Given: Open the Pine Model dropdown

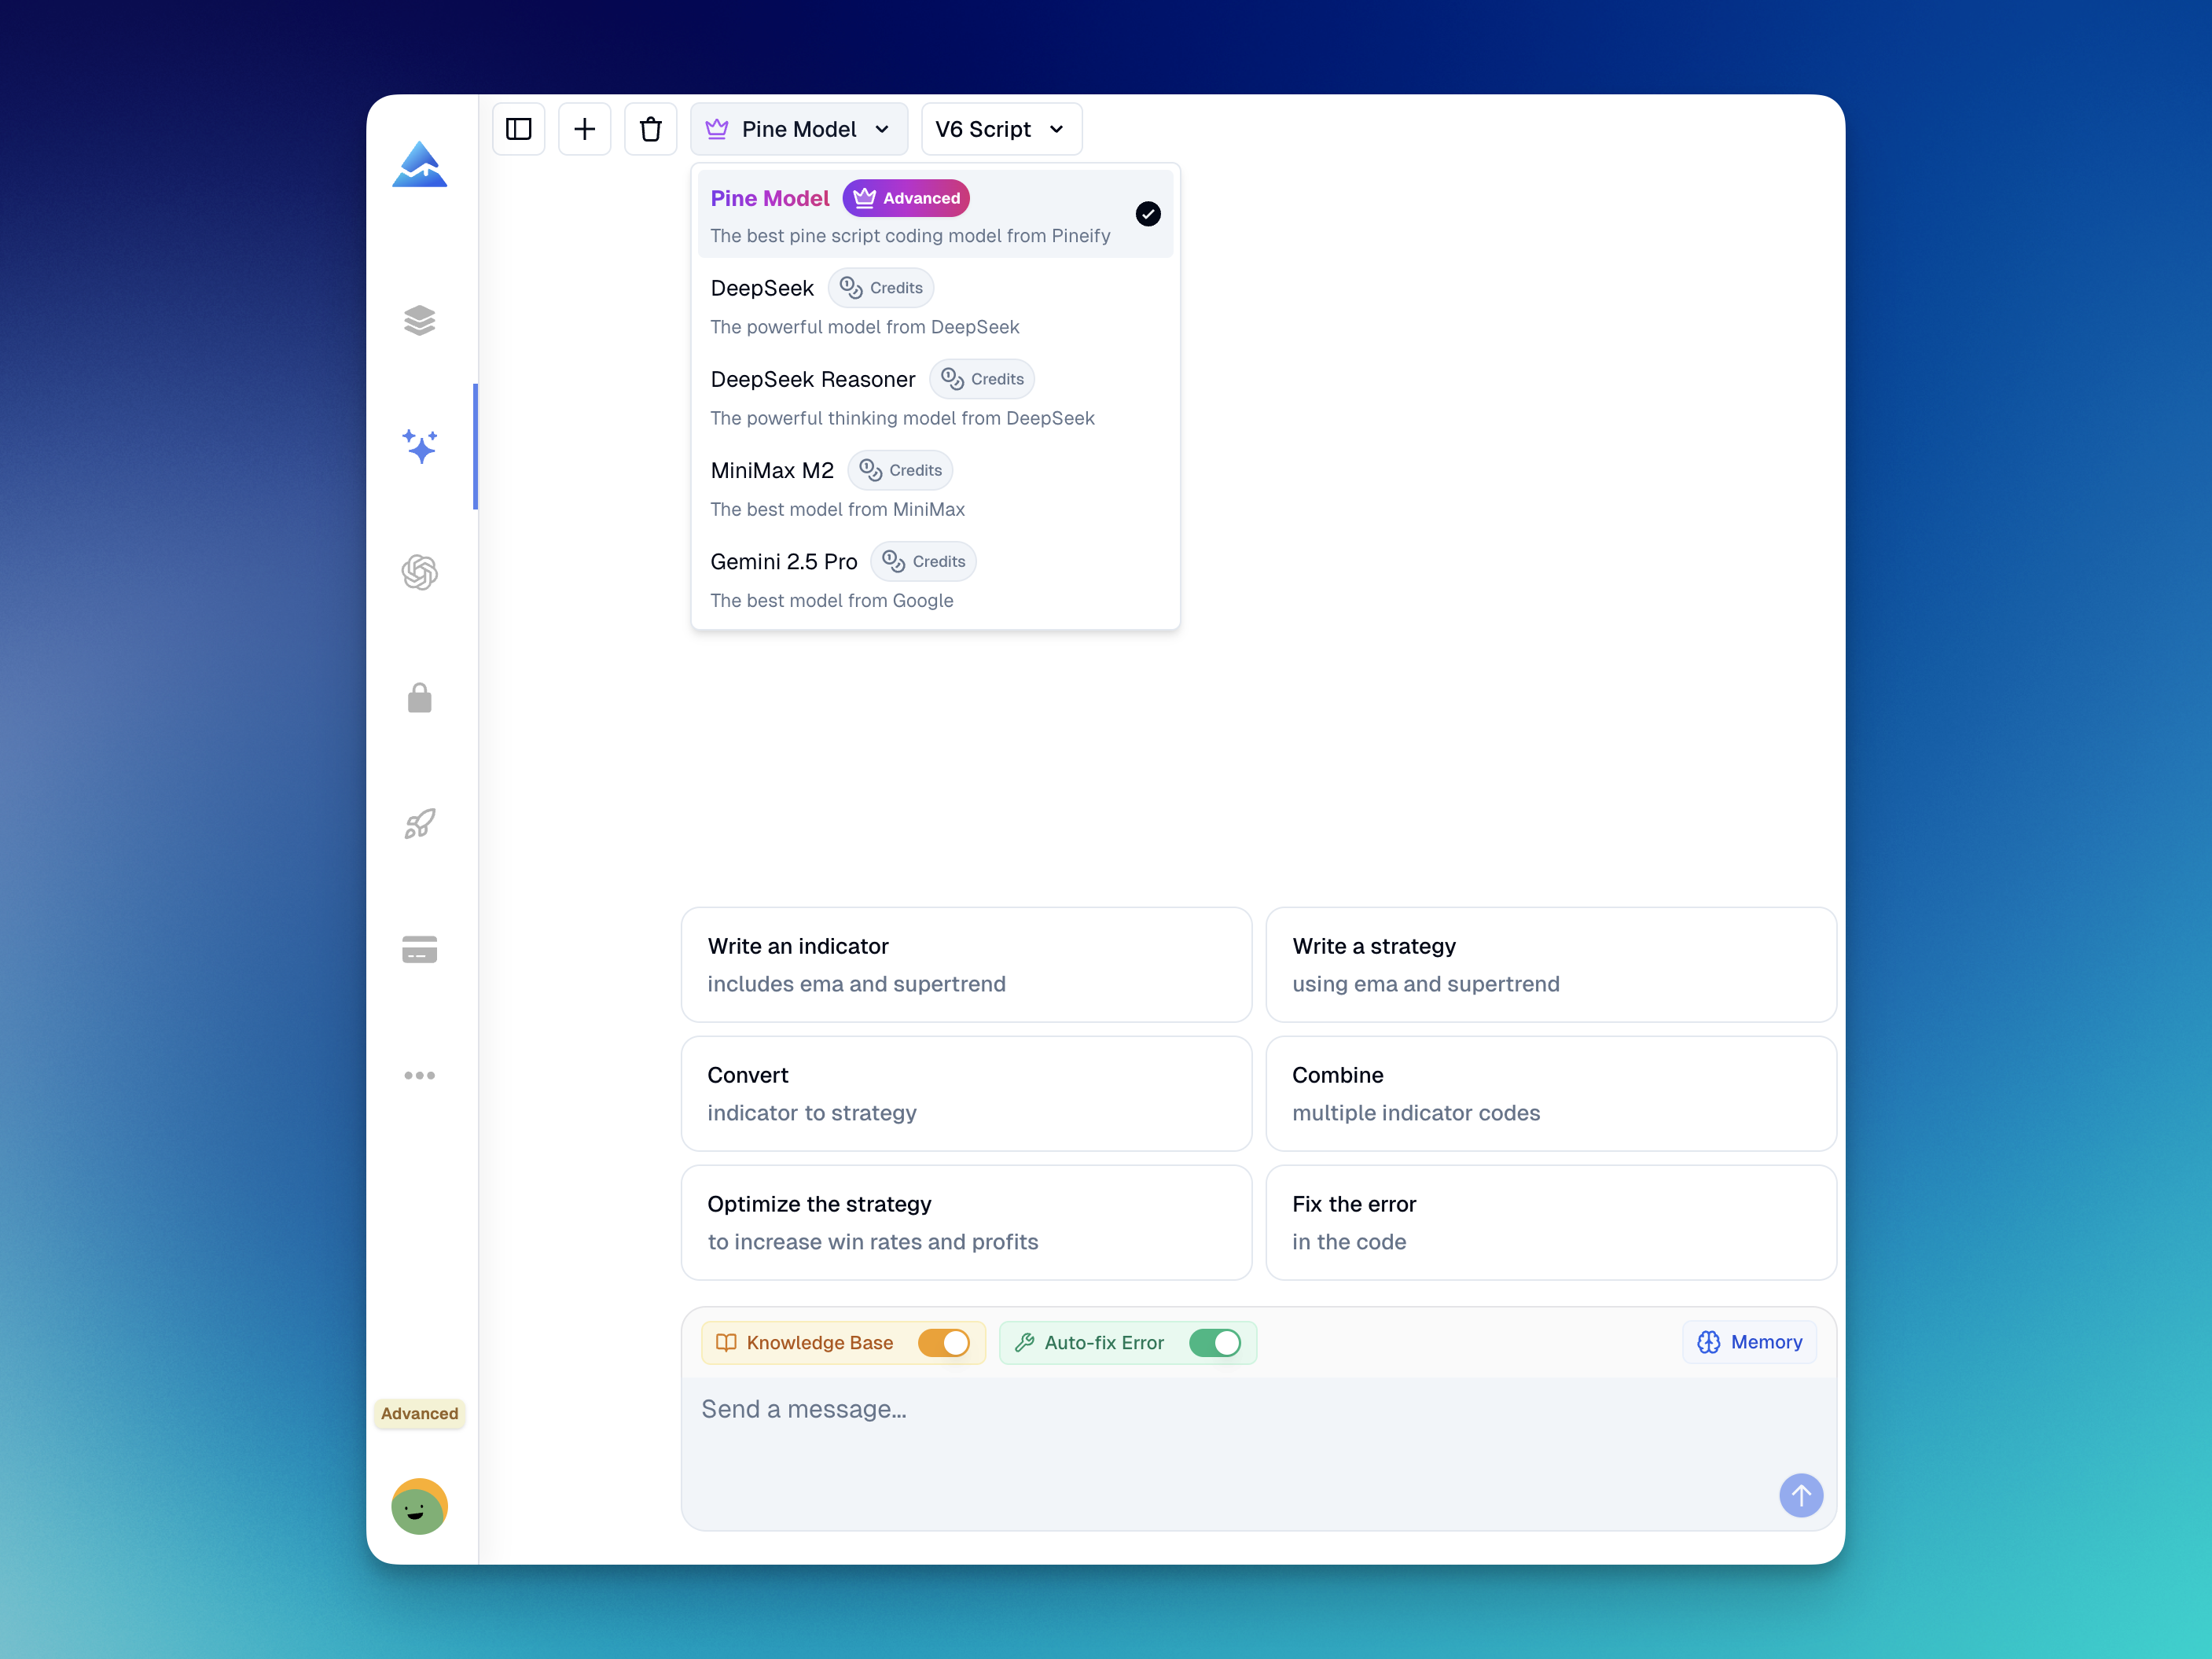Looking at the screenshot, I should 798,128.
